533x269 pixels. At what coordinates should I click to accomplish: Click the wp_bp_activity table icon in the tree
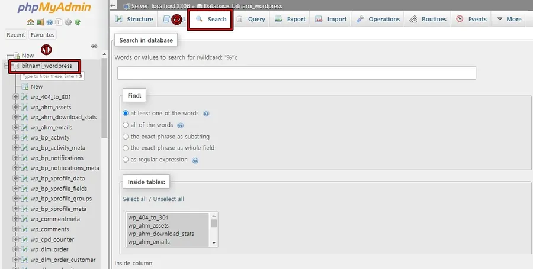point(25,137)
